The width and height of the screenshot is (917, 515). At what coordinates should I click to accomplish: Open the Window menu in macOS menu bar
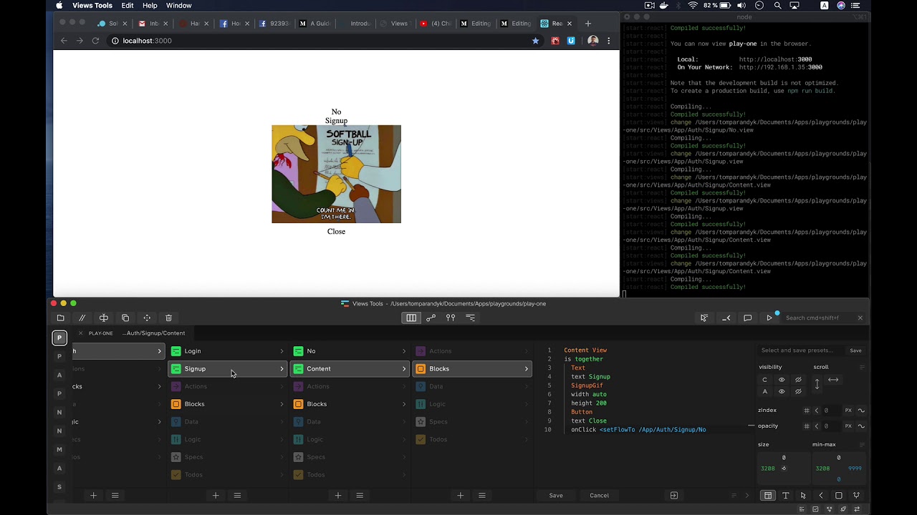click(178, 6)
